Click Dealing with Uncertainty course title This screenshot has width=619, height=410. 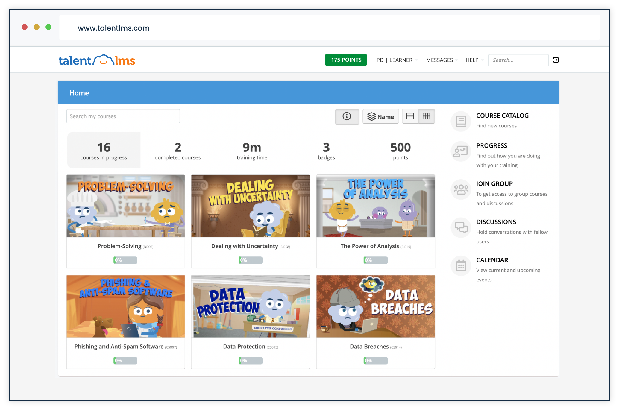point(245,246)
